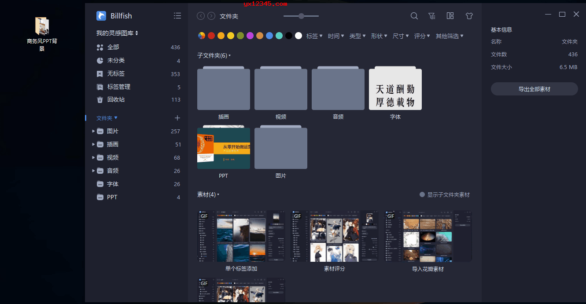The height and width of the screenshot is (304, 586).
Task: Expand the 视频 folder tree arrow
Action: [x=93, y=157]
